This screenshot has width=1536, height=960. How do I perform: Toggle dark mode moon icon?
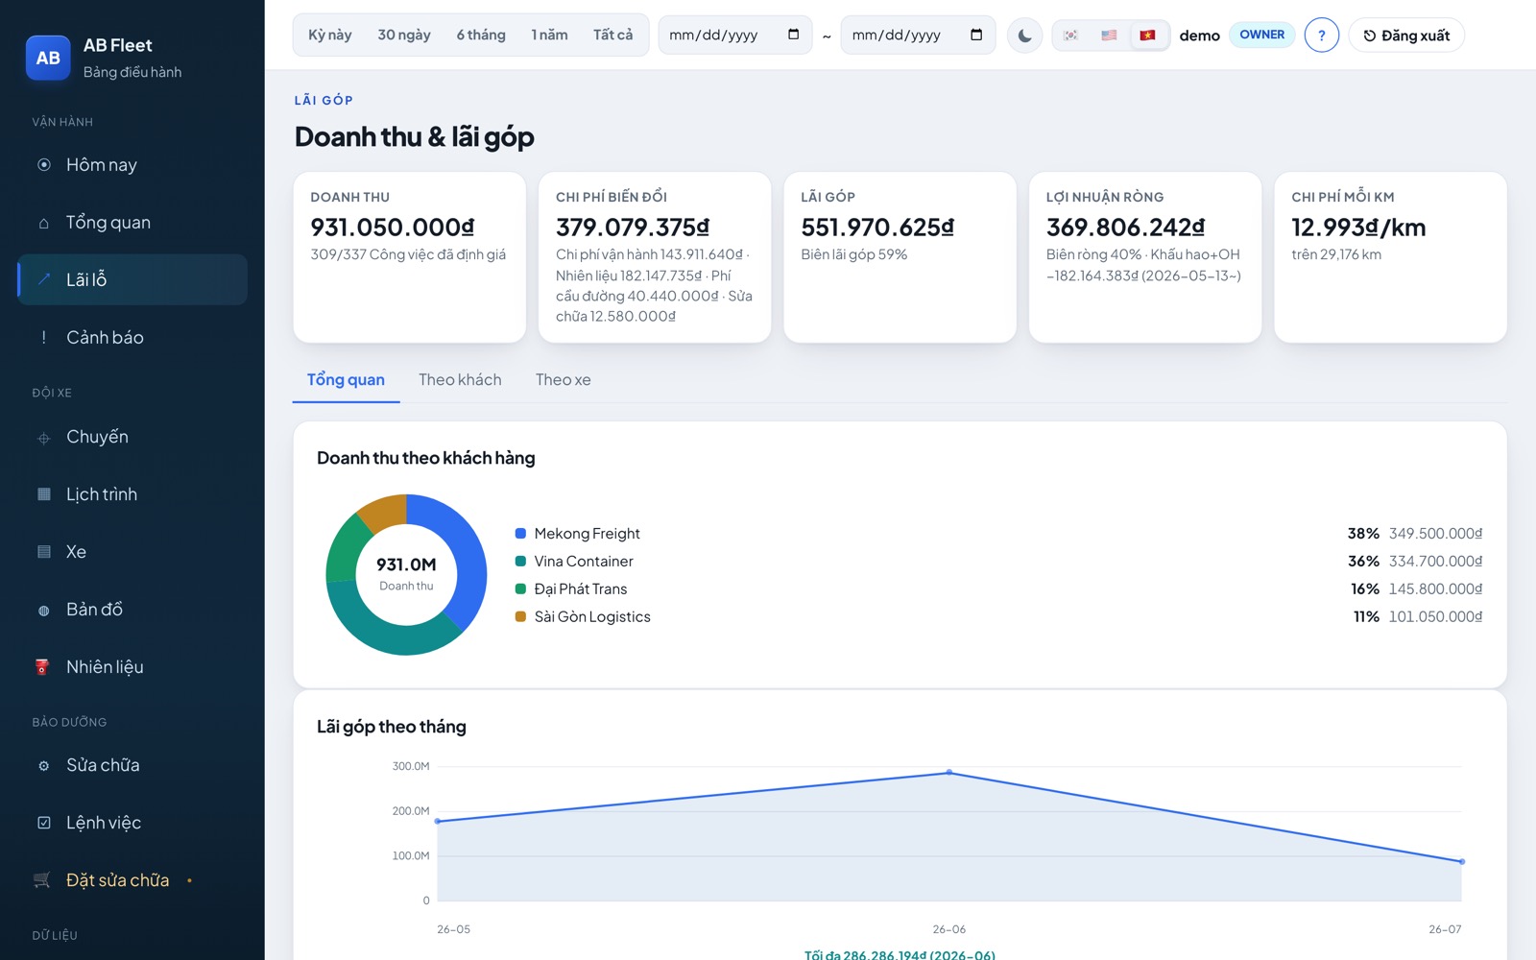pos(1024,36)
